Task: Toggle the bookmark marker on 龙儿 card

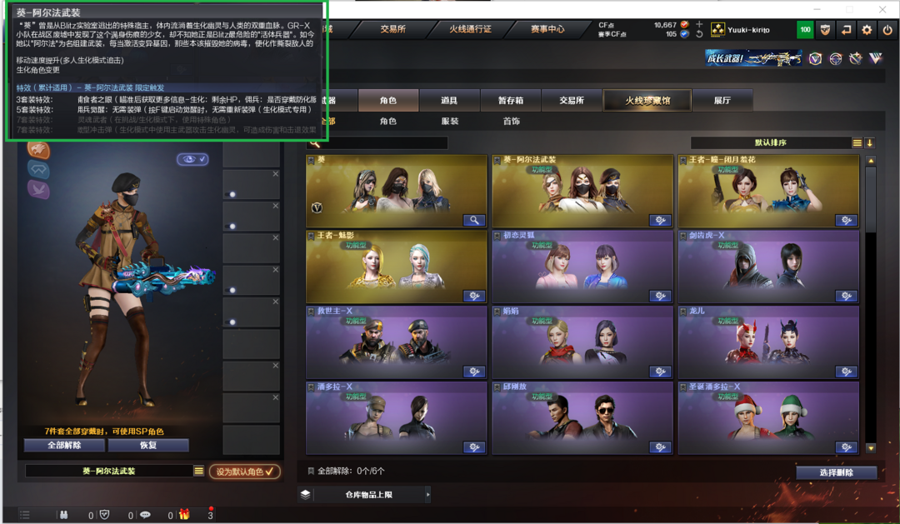Action: tap(683, 312)
